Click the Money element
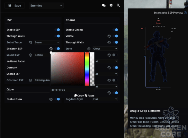Image resolution: width=188 pixels, height=138 pixels. coord(134,118)
